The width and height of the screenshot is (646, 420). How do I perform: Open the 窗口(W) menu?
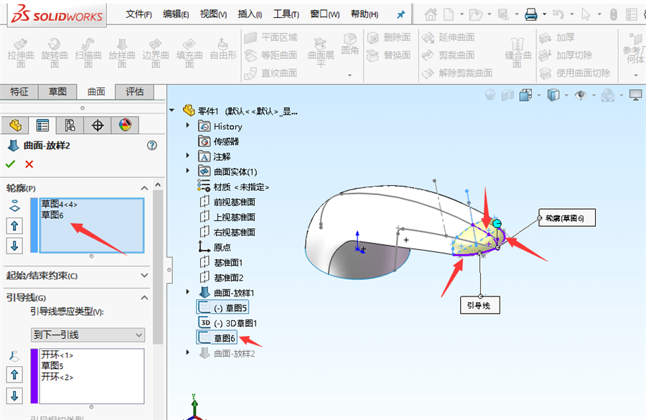324,14
